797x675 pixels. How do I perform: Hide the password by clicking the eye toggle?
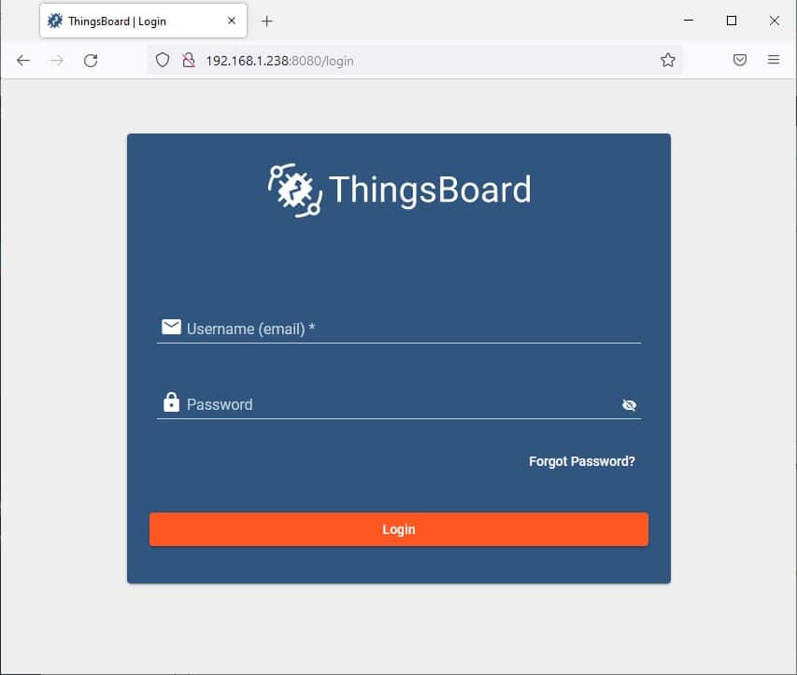tap(629, 404)
